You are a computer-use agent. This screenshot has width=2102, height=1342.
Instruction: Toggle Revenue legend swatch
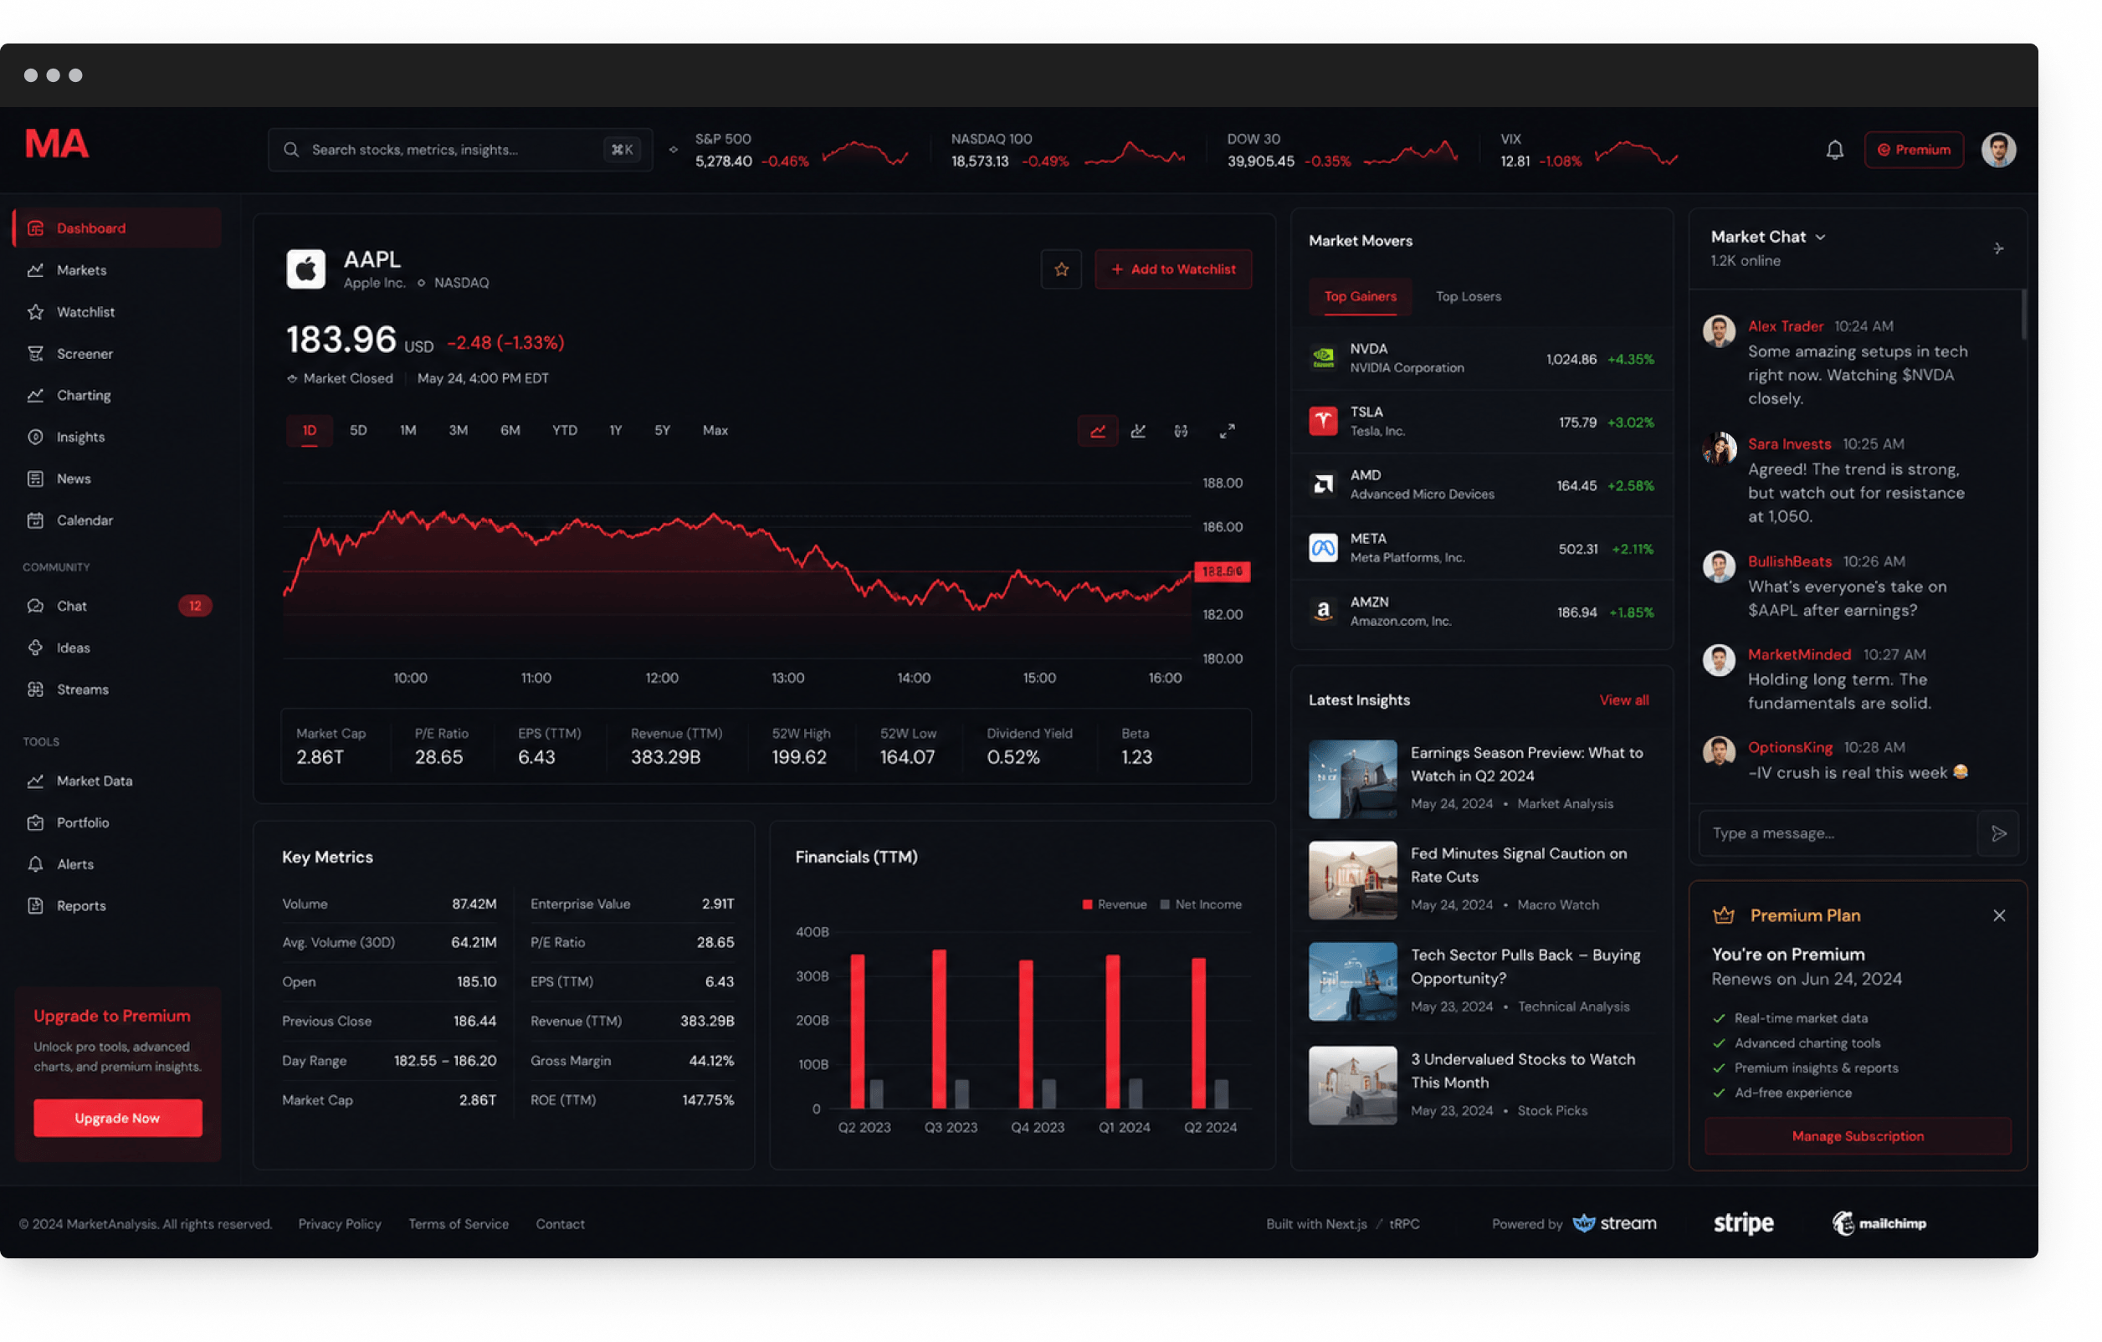click(x=1088, y=905)
